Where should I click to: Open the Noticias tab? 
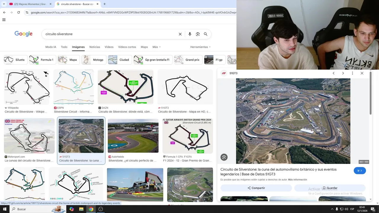tap(95, 47)
